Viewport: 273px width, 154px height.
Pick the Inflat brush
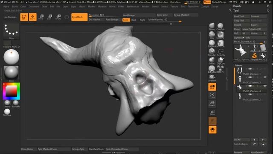pos(212,61)
